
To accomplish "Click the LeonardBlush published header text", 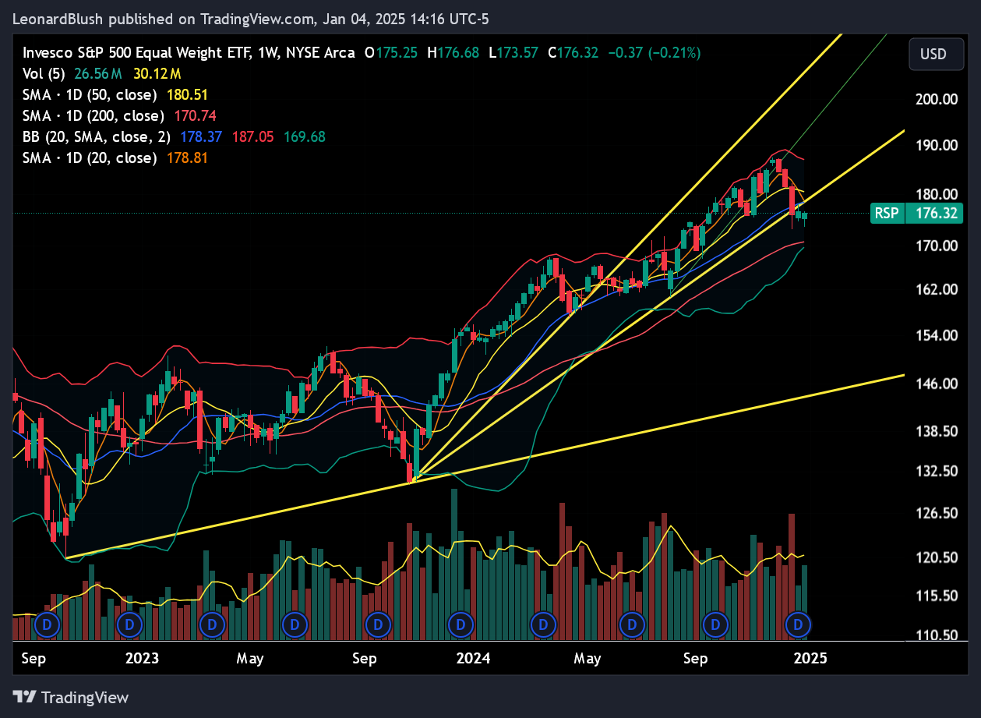I will (x=251, y=19).
